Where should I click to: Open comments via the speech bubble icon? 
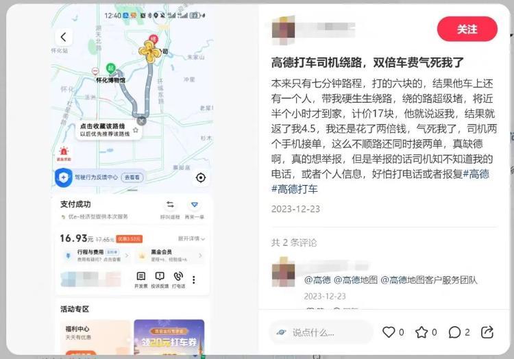[454, 332]
